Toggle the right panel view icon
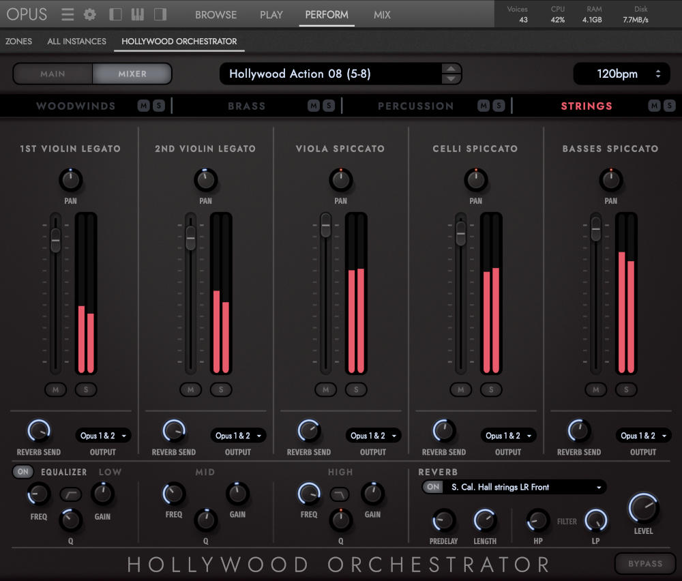 tap(159, 14)
